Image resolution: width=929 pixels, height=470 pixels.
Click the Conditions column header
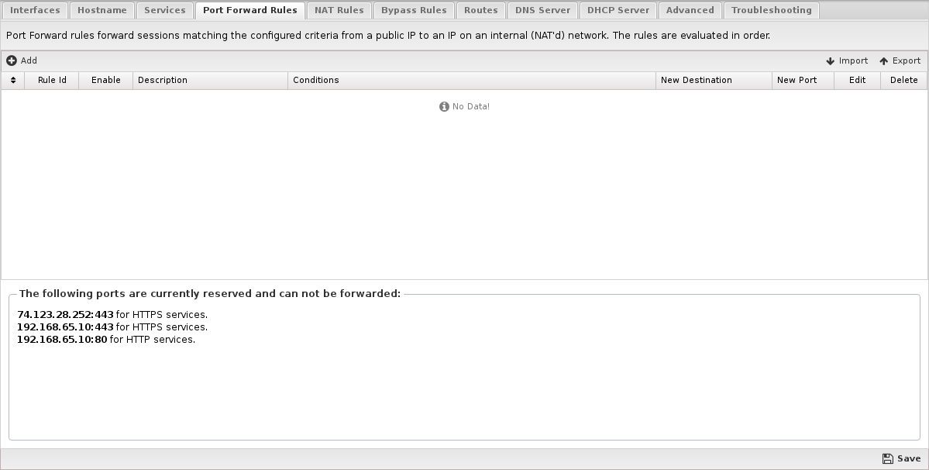472,80
